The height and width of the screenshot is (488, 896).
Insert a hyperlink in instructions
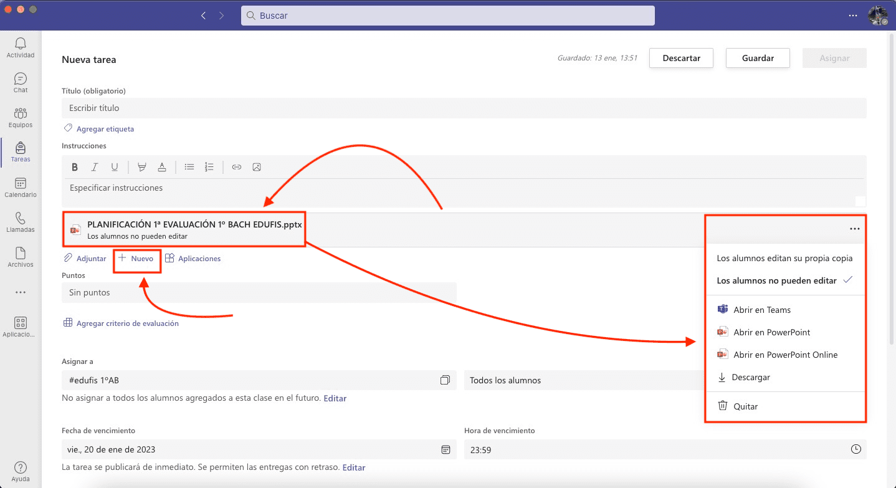tap(237, 167)
